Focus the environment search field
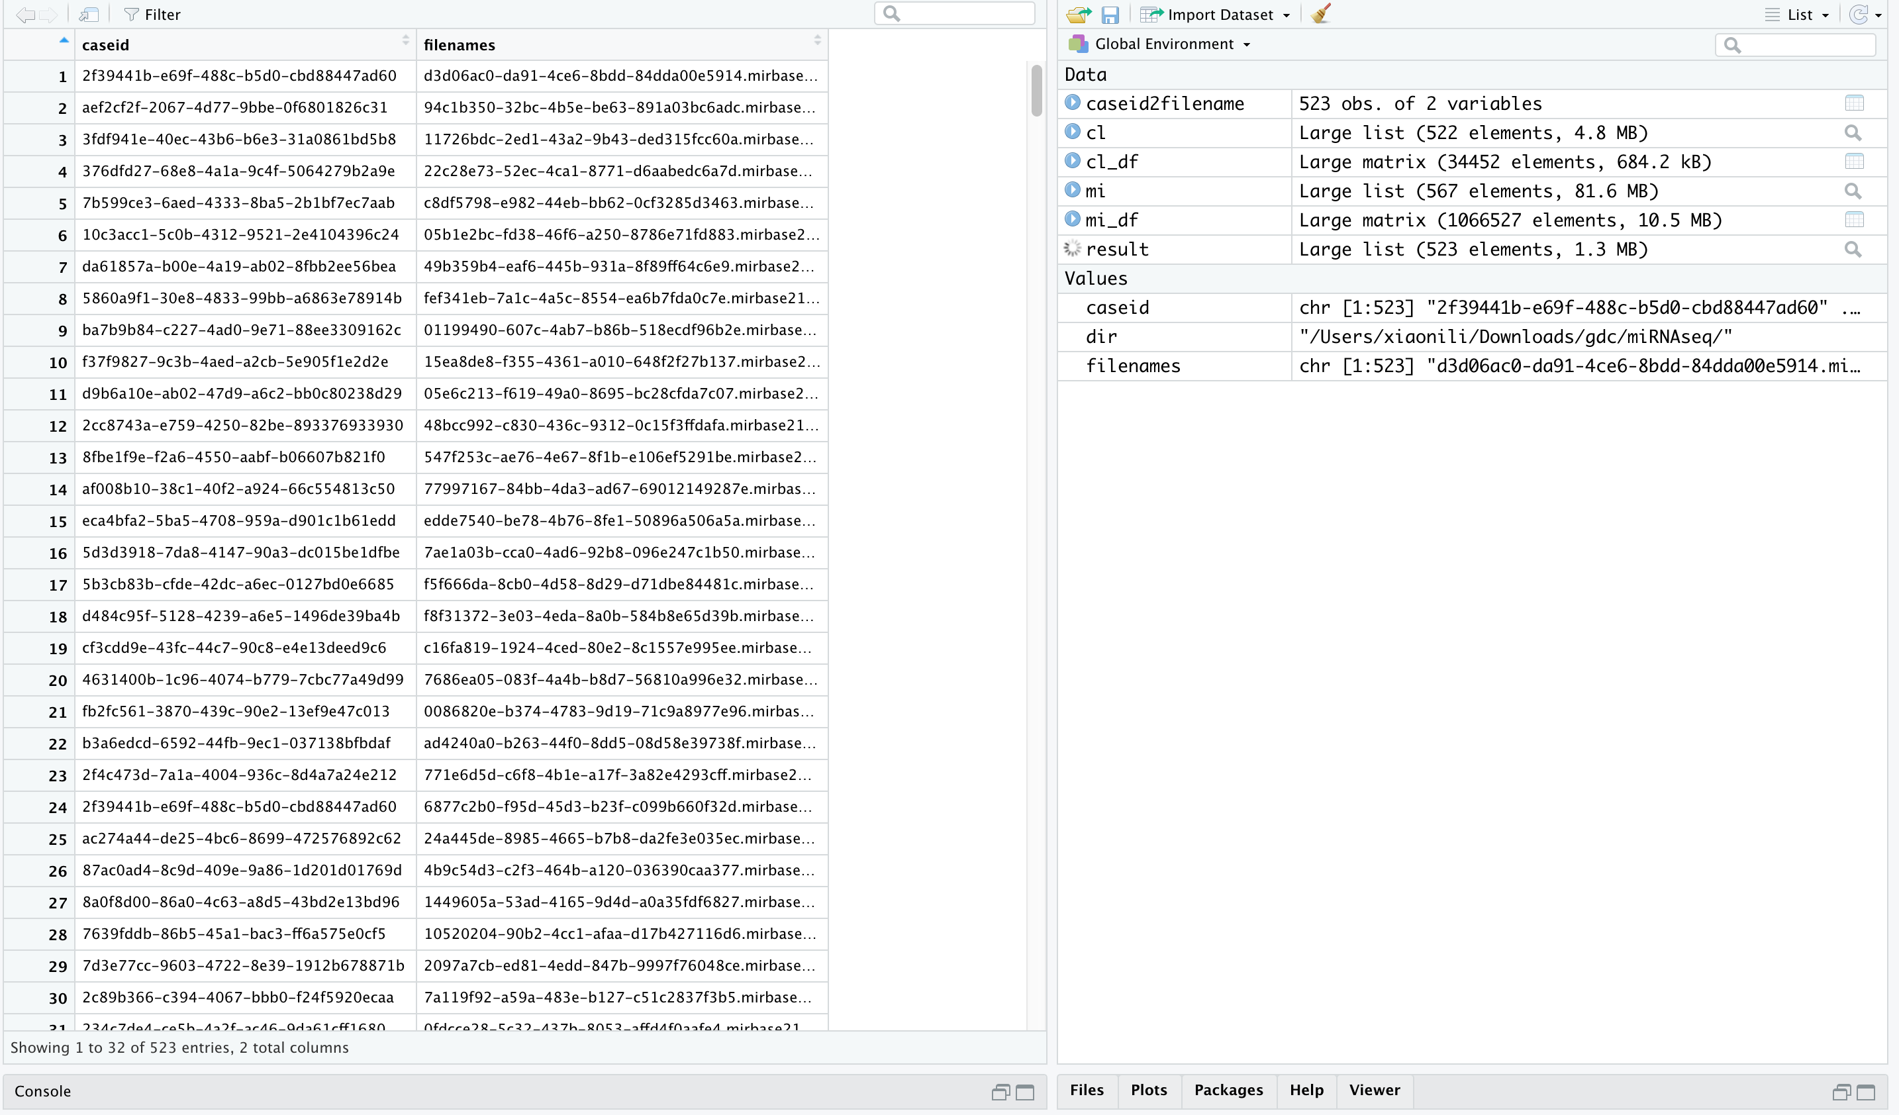Screen dimensions: 1899x1115 coord(1795,45)
